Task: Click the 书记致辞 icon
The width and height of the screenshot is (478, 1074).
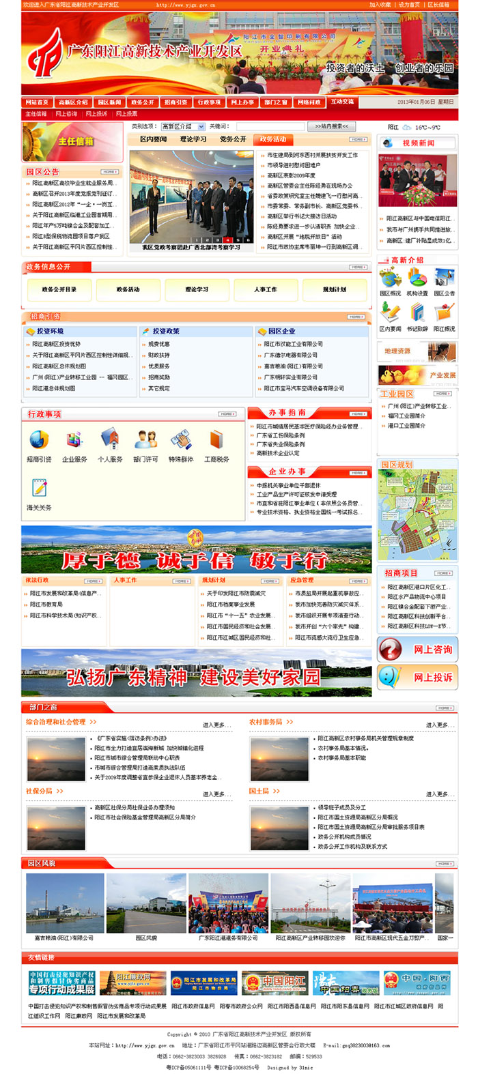Action: coord(417,313)
